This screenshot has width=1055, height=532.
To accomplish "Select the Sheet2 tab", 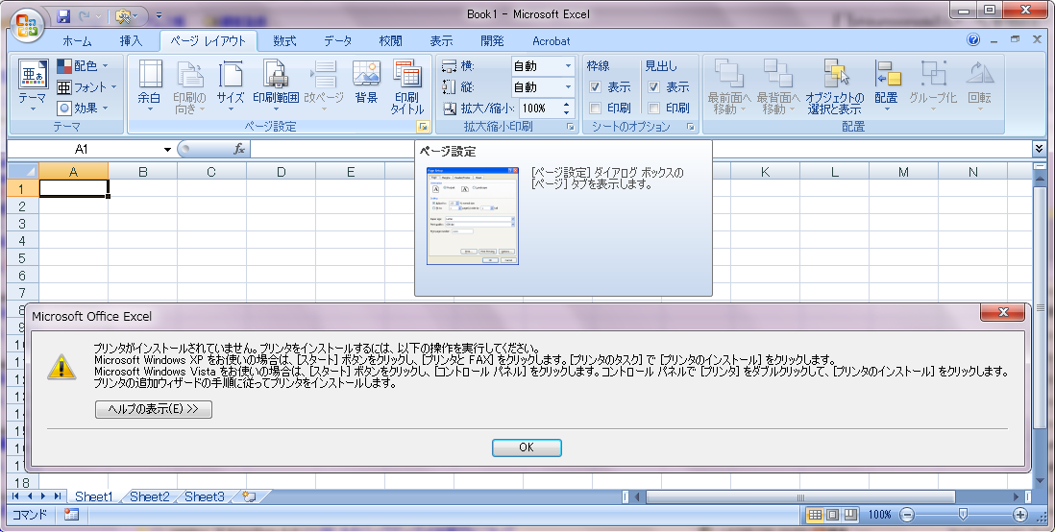I will [150, 496].
